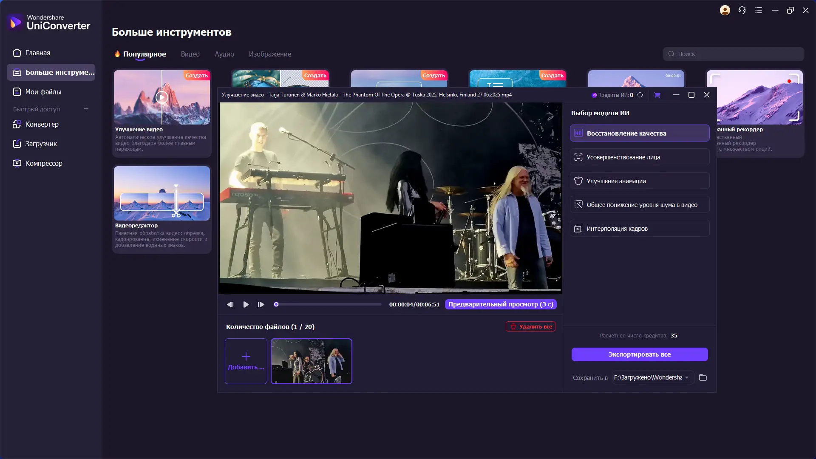Click Экспортировать все button
This screenshot has height=459, width=816.
click(639, 354)
